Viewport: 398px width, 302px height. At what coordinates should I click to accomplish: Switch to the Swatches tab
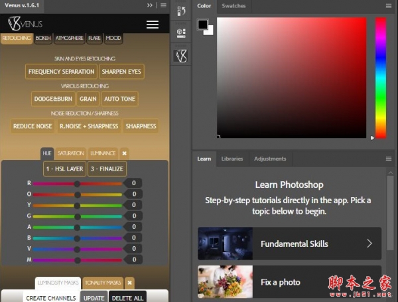tap(233, 6)
